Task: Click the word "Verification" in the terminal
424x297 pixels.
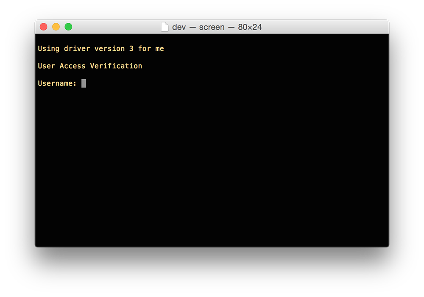Action: pyautogui.click(x=116, y=66)
